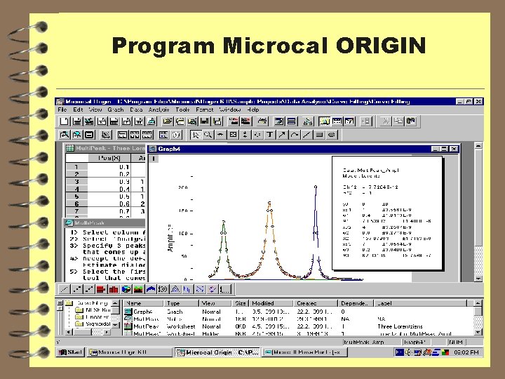Click the Scatter plot icon
The height and width of the screenshot is (379, 505).
click(x=76, y=289)
